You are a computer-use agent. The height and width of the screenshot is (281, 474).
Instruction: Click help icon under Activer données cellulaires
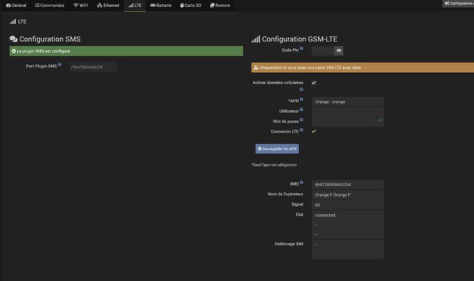pyautogui.click(x=301, y=89)
